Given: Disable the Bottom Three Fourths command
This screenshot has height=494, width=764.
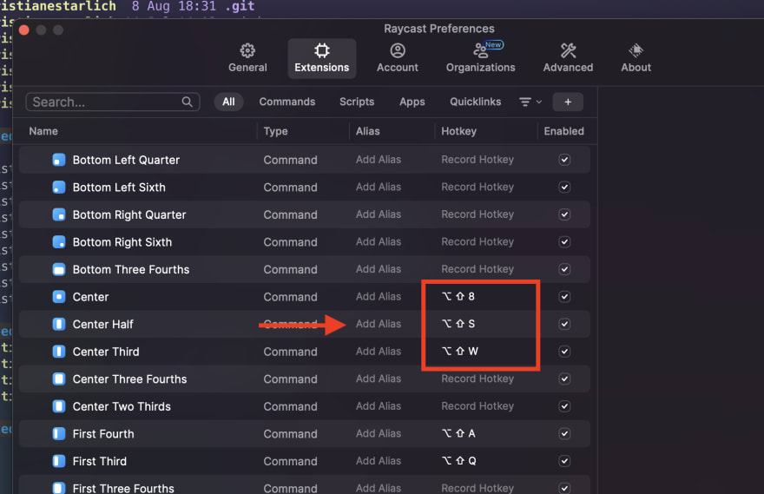Looking at the screenshot, I should click(564, 269).
